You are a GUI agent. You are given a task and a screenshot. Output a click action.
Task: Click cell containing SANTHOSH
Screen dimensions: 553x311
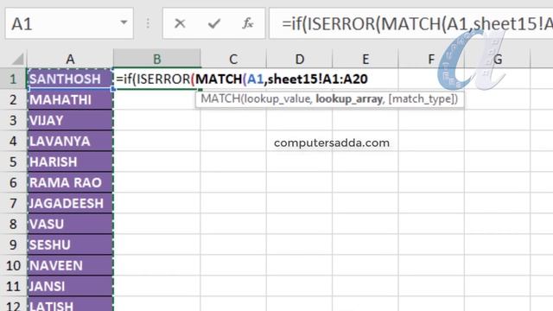70,79
